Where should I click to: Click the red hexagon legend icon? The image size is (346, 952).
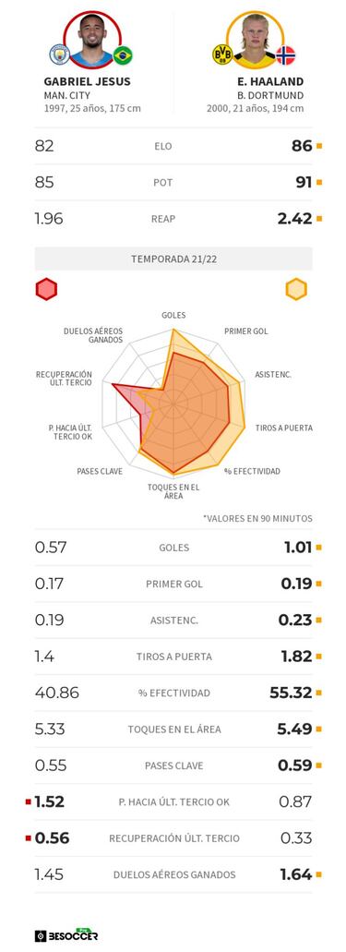[46, 289]
